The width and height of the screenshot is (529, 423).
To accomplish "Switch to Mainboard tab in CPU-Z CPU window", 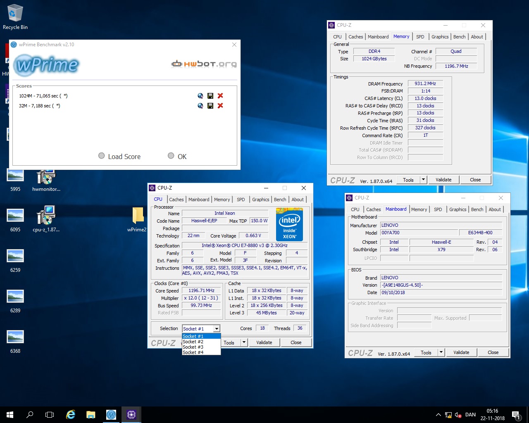I will pyautogui.click(x=199, y=200).
